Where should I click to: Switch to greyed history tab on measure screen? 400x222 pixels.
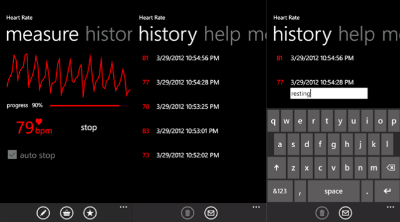tap(109, 35)
